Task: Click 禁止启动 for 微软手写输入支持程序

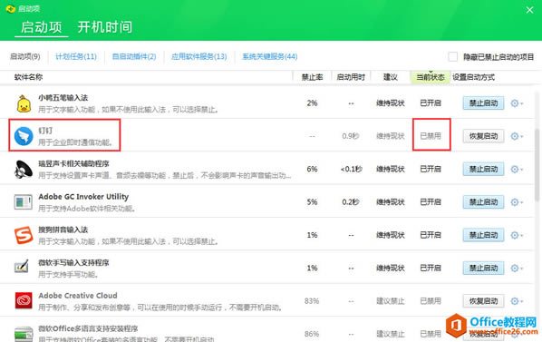Action: 483,268
